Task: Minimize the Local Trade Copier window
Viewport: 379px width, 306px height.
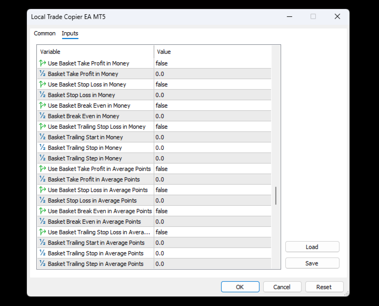Action: 290,16
